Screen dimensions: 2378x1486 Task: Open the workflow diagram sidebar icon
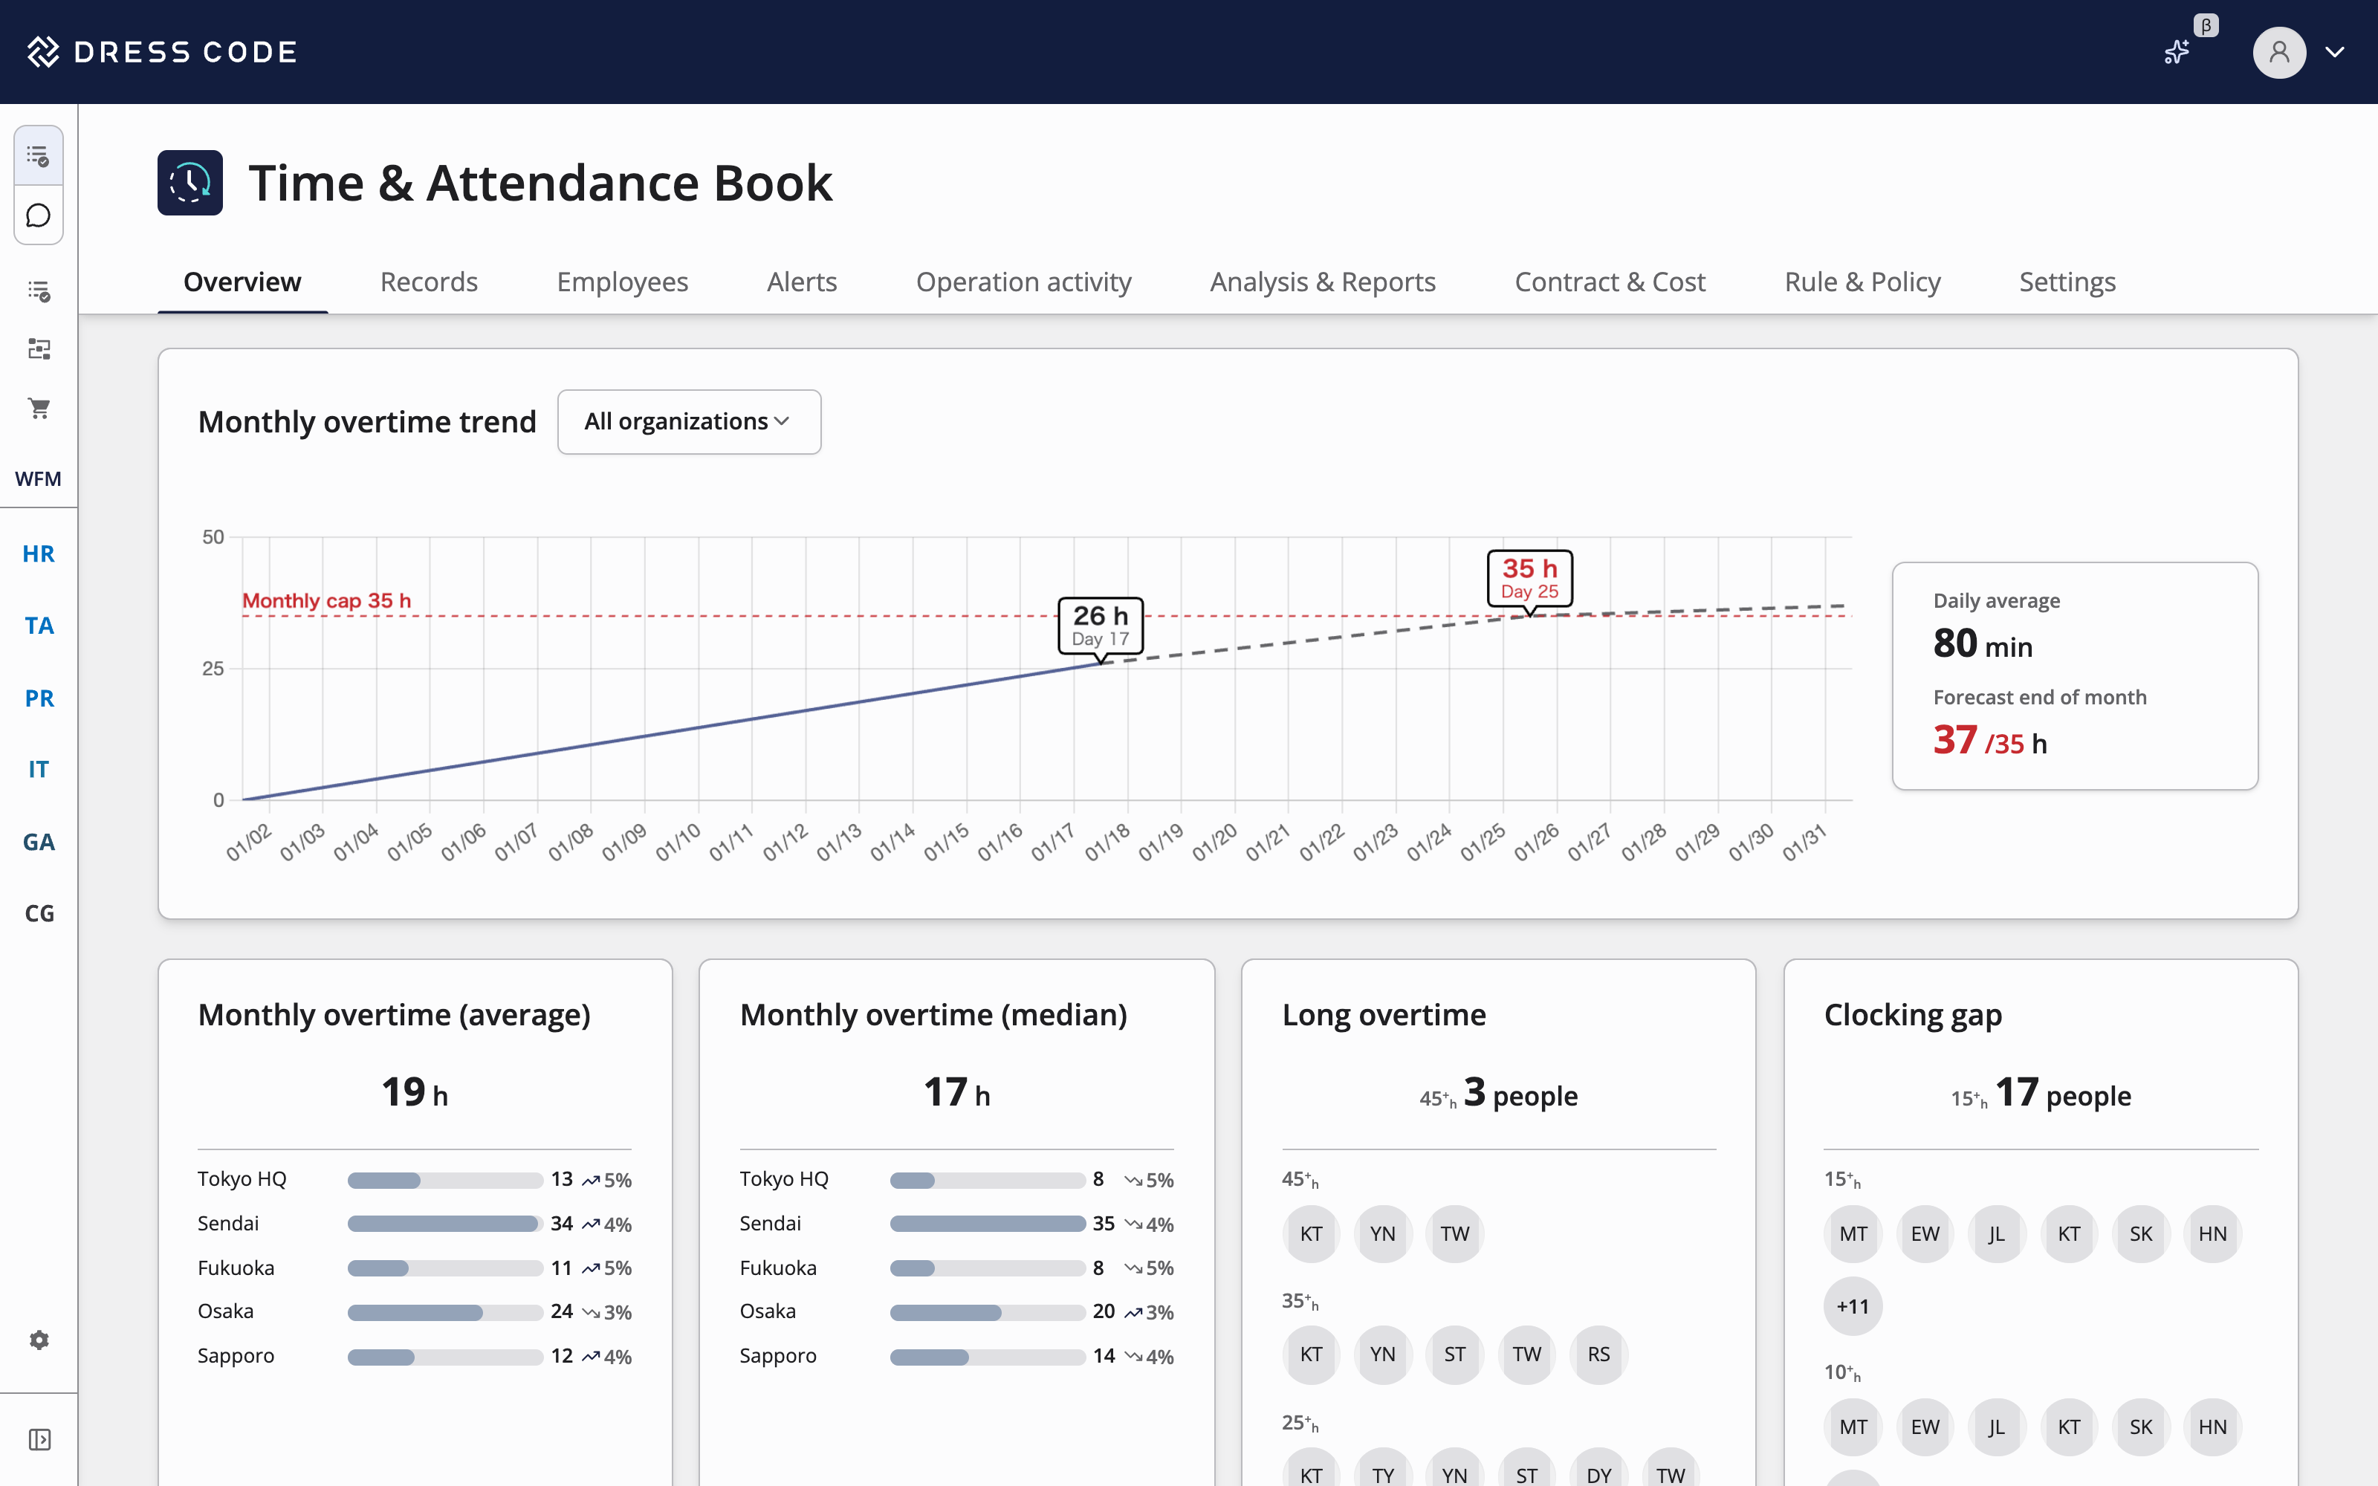(39, 349)
